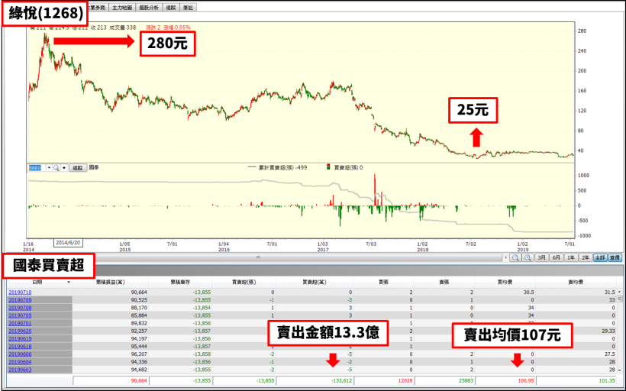Screen dimensions: 626x391
Task: Select the 追蹤 tab at top
Action: [x=171, y=8]
